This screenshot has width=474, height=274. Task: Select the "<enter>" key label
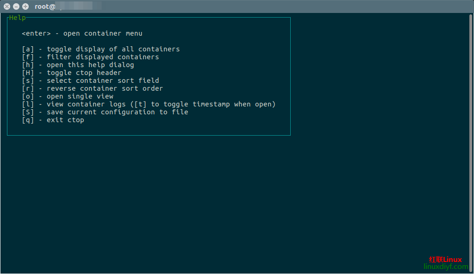pos(36,33)
